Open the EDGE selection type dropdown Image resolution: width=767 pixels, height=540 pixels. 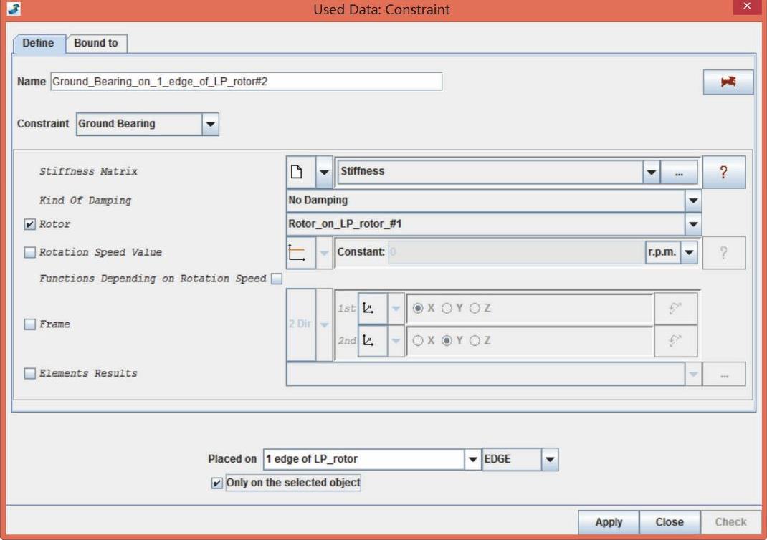549,459
